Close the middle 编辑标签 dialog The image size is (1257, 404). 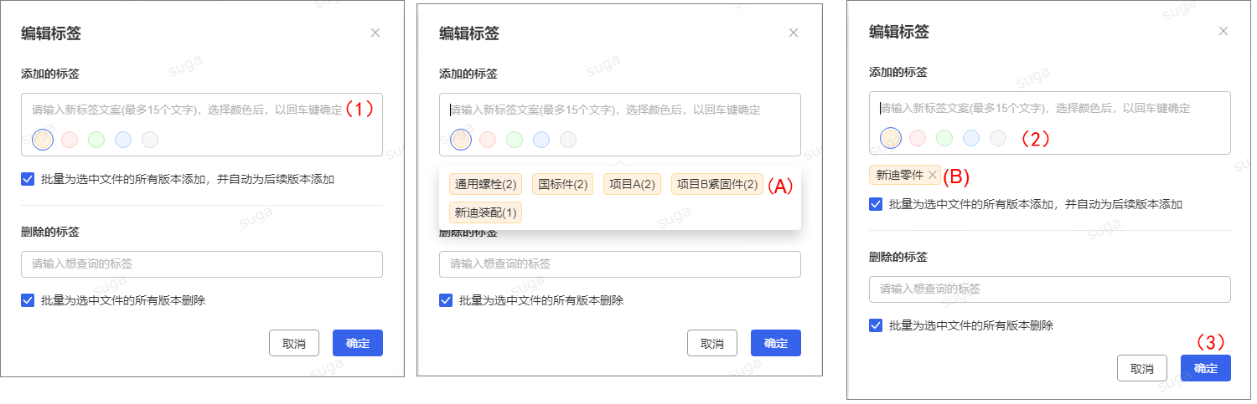tap(794, 33)
